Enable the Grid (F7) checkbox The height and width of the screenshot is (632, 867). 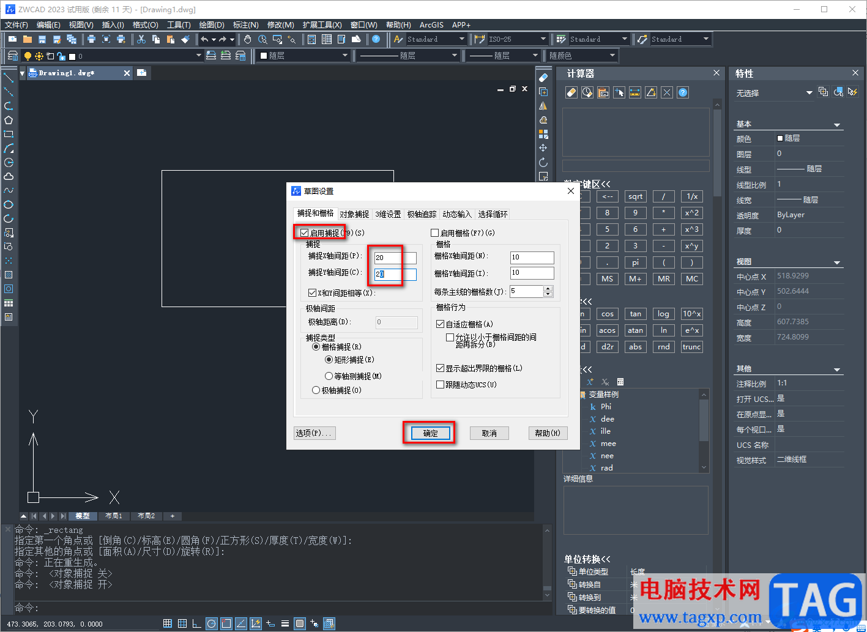coord(435,233)
